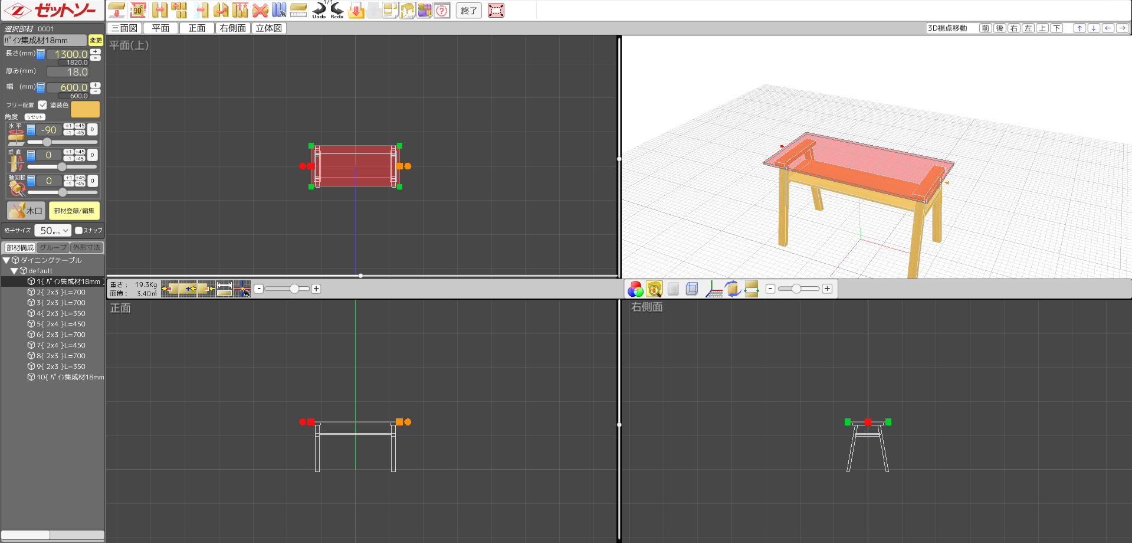Select part 5{ 2x4 }L=450 in tree
This screenshot has width=1132, height=547.
tap(61, 324)
